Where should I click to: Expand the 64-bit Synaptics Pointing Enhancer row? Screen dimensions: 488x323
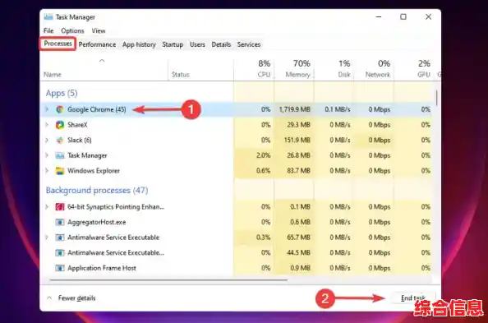coord(47,207)
